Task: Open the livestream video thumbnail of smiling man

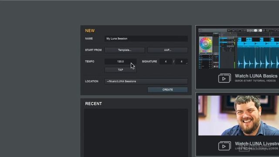Action: point(238,116)
